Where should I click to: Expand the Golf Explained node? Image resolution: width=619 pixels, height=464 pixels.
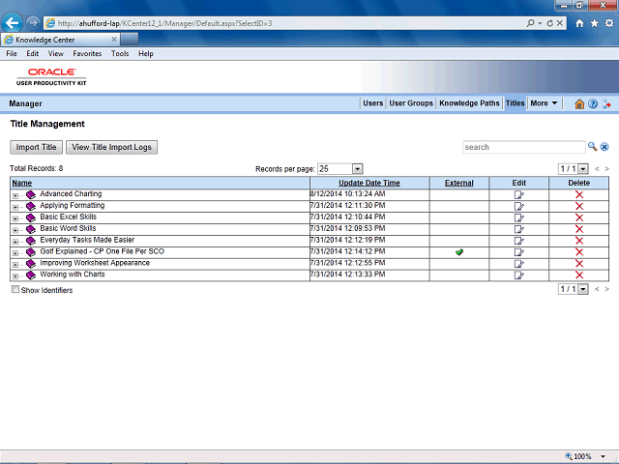point(15,253)
